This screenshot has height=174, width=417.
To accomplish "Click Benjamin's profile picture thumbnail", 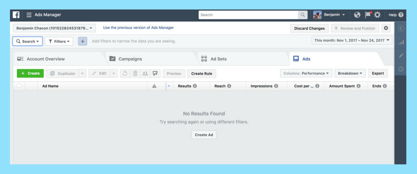I will [x=317, y=15].
